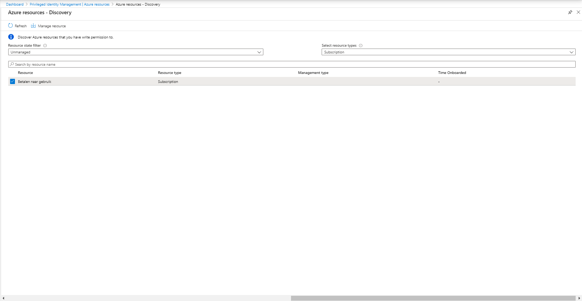This screenshot has width=582, height=301.
Task: Click the Select resource types info icon
Action: [360, 46]
